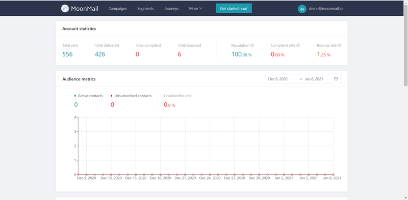
Task: Click the Get started now! button
Action: tap(234, 8)
